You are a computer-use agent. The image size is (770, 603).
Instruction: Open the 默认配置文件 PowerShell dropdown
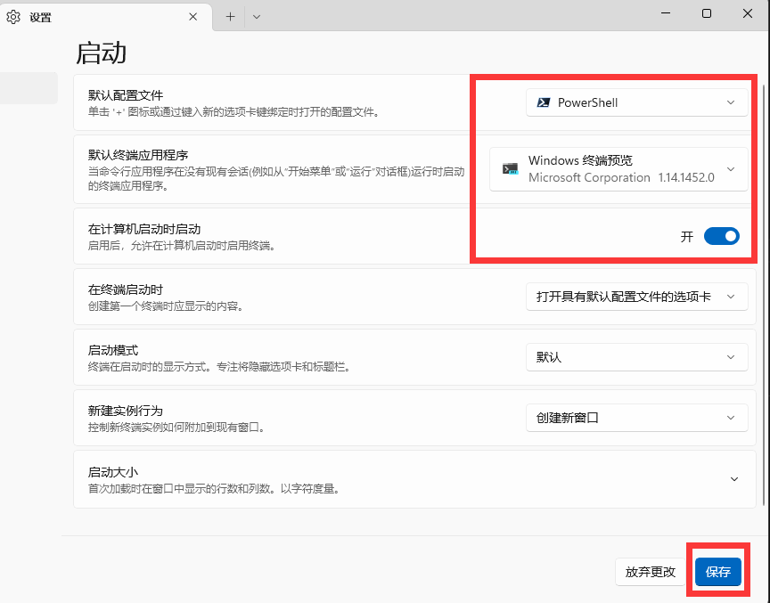tap(637, 102)
